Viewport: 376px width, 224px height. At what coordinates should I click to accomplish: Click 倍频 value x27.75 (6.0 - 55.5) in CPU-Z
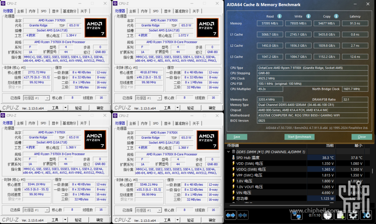point(37,77)
